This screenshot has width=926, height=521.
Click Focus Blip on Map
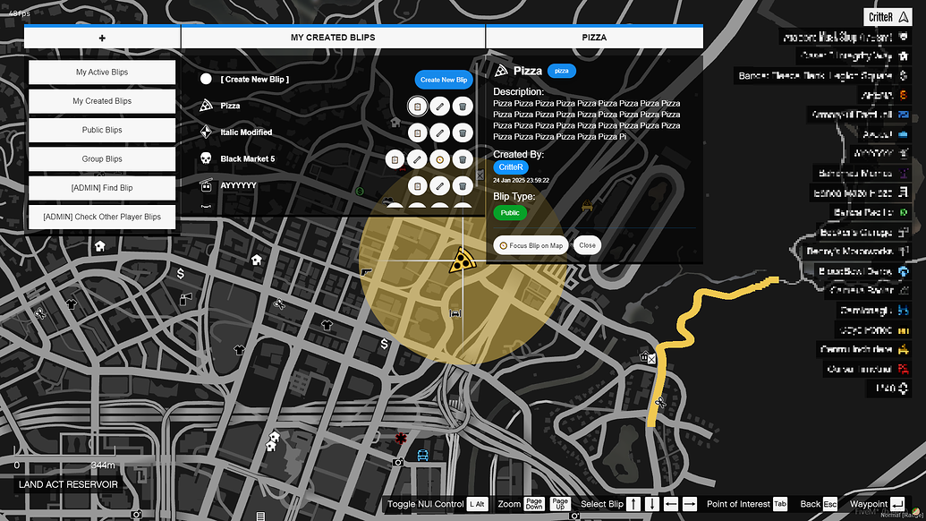coord(530,244)
